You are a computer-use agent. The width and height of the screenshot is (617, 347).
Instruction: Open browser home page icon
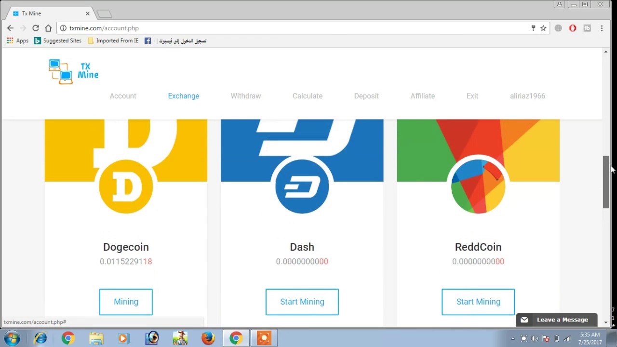(x=48, y=28)
